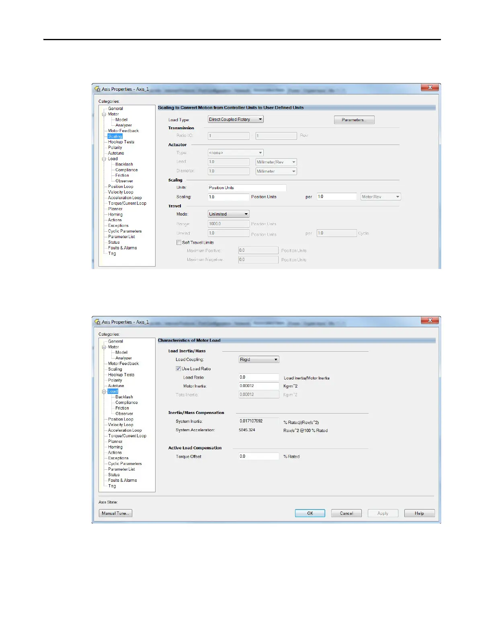Select Compliance in the bottom window categories
The image size is (492, 636).
[126, 402]
